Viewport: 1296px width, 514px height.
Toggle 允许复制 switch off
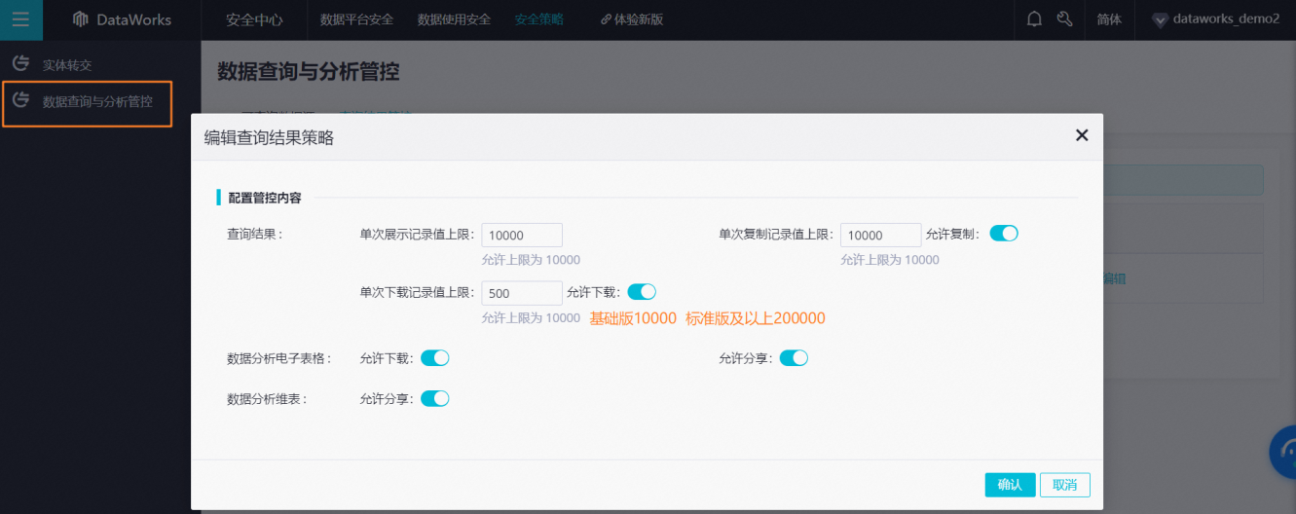(1004, 234)
